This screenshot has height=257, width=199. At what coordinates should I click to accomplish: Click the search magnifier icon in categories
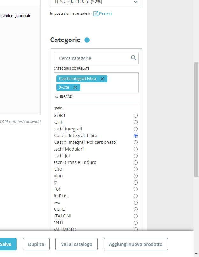(x=134, y=58)
